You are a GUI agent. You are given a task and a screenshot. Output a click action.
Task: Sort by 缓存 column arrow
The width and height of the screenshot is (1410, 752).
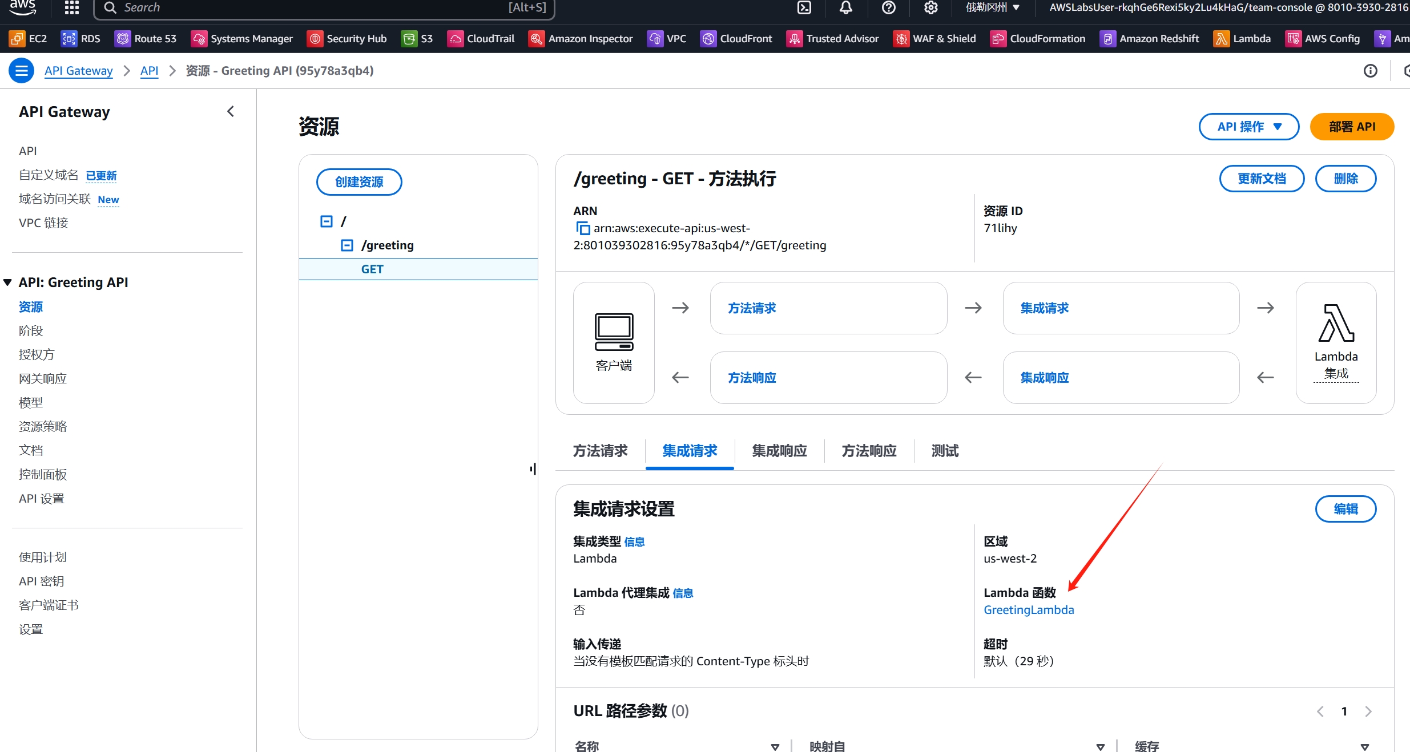pos(1364,746)
